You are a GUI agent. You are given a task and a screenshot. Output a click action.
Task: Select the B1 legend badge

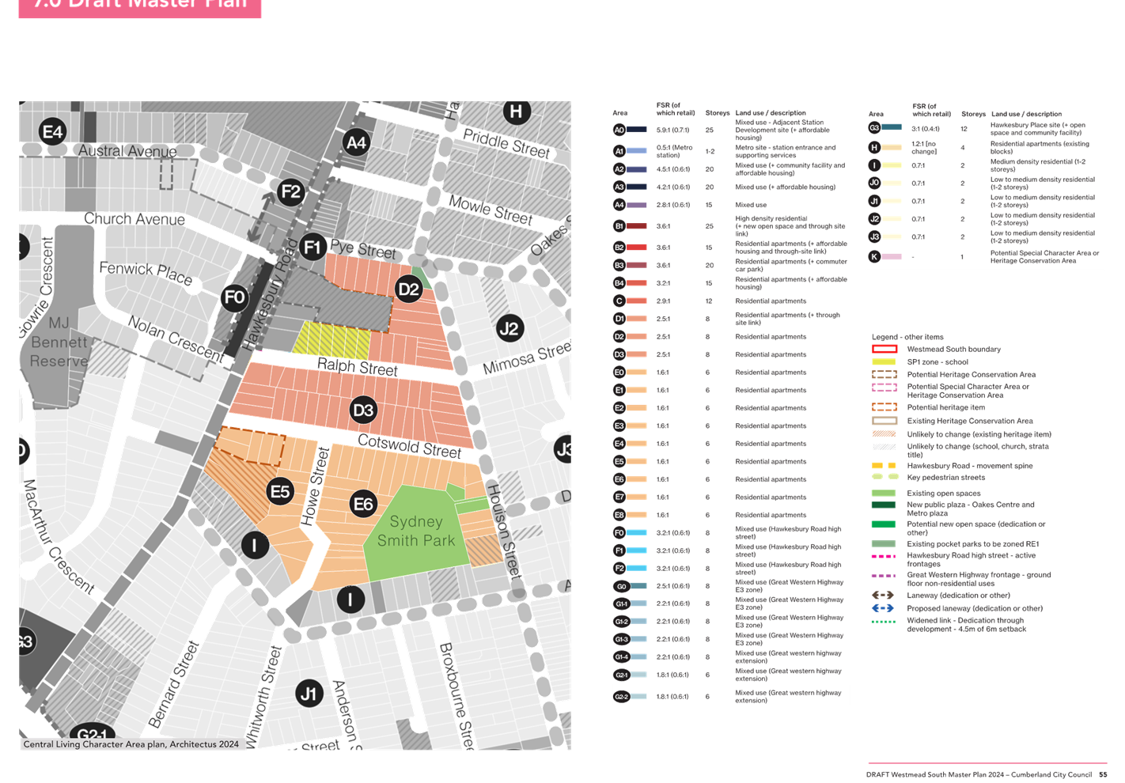pos(619,226)
